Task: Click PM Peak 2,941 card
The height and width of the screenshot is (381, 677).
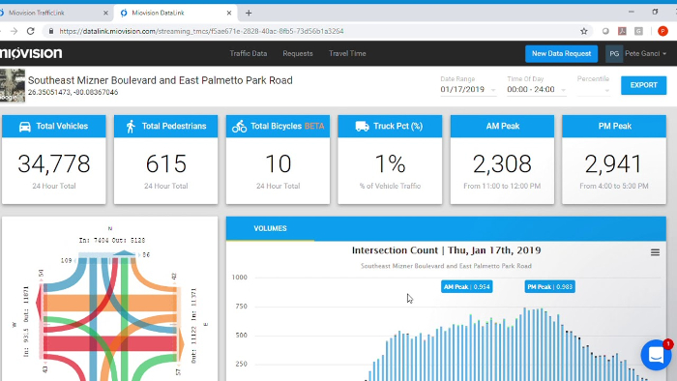Action: click(614, 160)
